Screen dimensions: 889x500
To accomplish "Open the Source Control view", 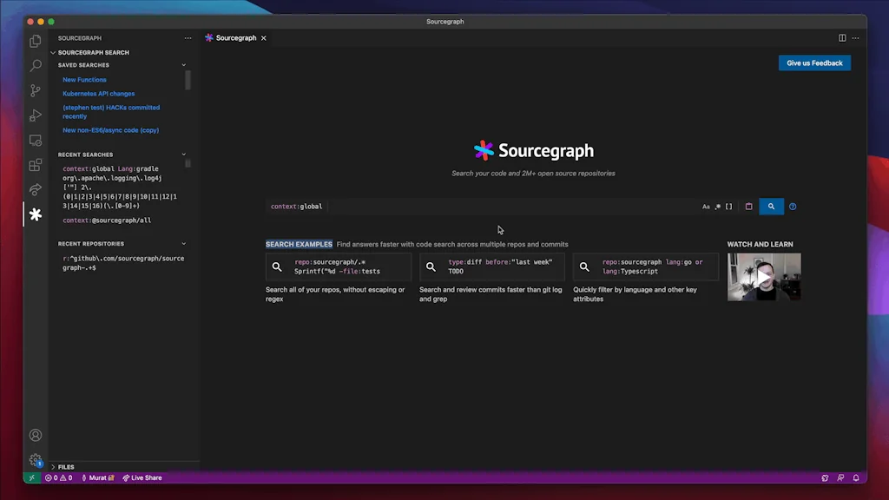I will [x=36, y=90].
